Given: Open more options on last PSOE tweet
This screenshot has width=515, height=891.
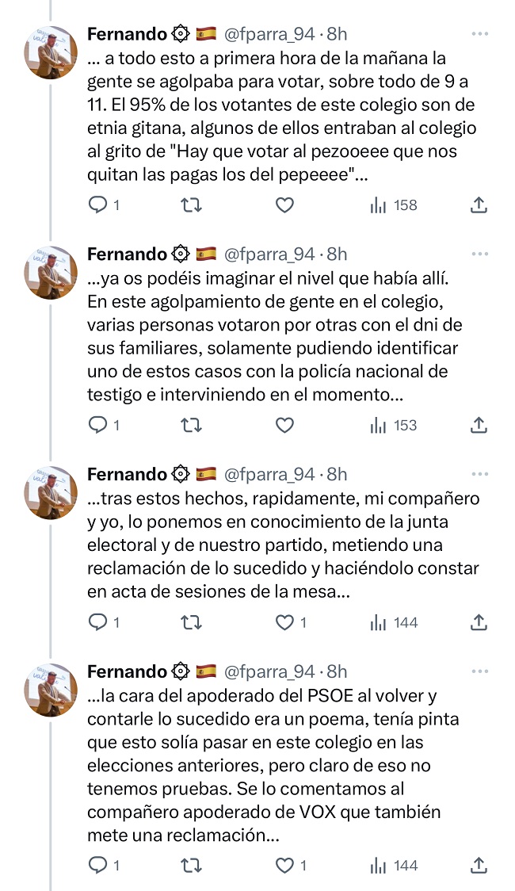Looking at the screenshot, I should click(x=480, y=671).
